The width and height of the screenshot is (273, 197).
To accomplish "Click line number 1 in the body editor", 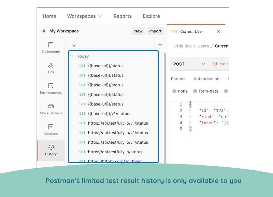I will tap(181, 104).
